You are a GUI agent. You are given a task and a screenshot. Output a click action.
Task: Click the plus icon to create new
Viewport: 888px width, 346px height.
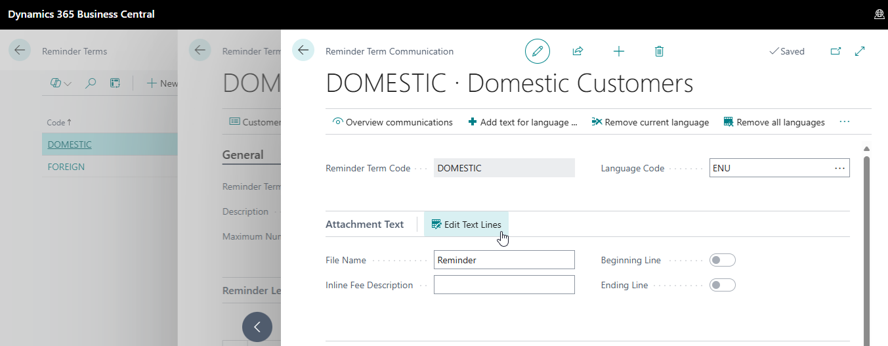point(618,51)
